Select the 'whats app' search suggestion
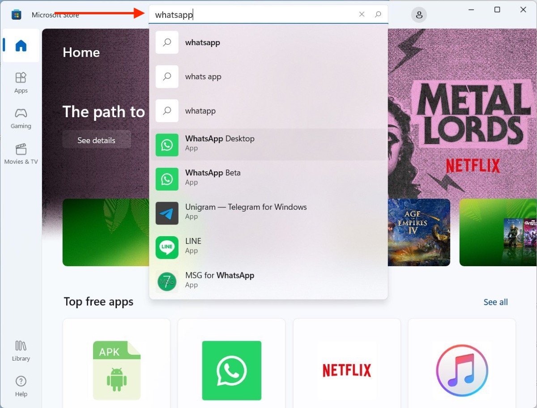The image size is (537, 408). click(268, 76)
